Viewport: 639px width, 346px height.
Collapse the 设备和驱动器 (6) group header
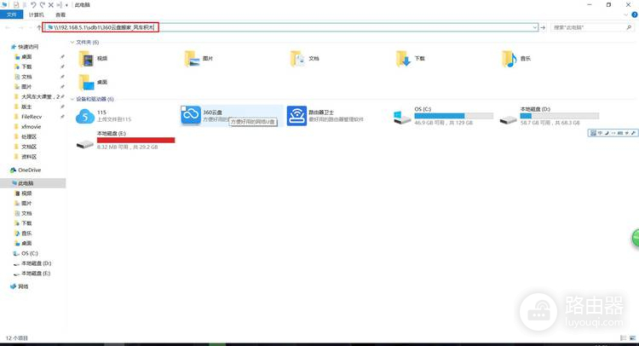point(72,99)
